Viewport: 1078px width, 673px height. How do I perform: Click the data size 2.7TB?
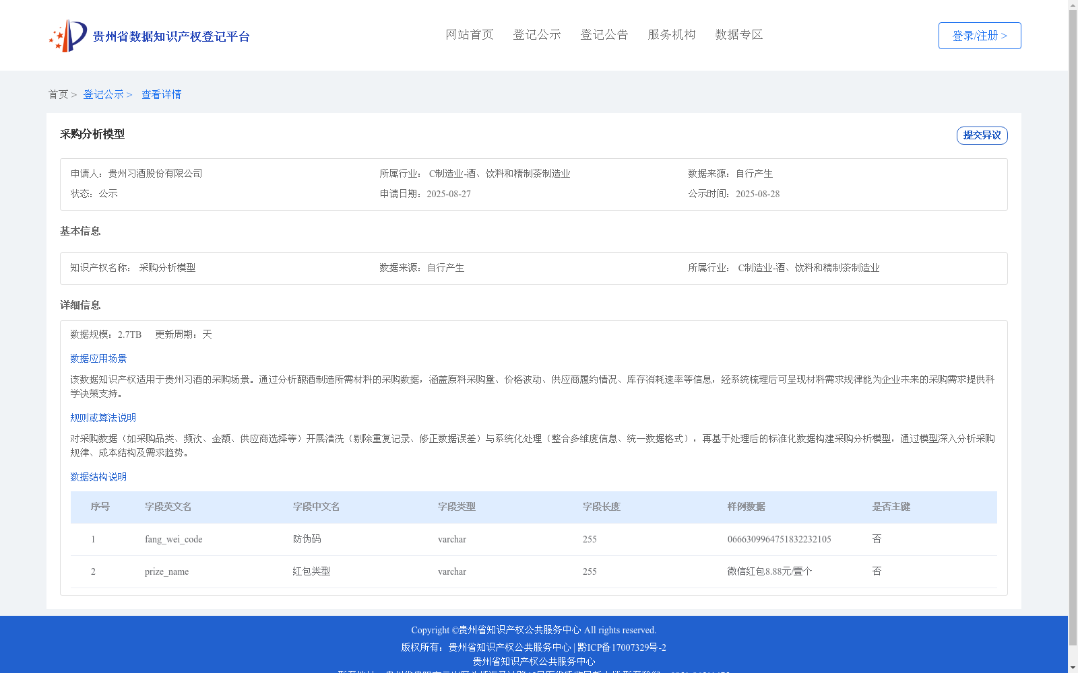click(x=129, y=335)
